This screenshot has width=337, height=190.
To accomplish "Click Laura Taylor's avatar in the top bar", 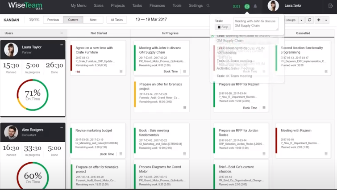I will coord(273,6).
